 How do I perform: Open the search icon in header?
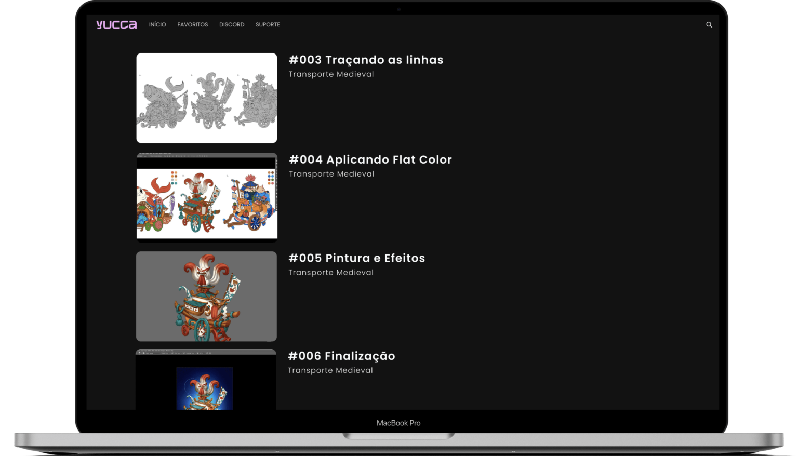pyautogui.click(x=709, y=24)
